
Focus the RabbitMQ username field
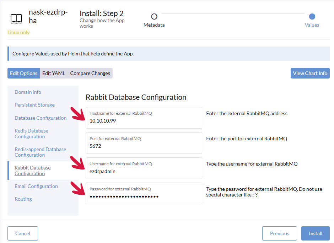tap(144, 171)
